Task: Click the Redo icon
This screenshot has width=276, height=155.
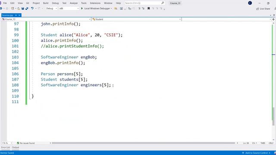Action: coord(39,9)
